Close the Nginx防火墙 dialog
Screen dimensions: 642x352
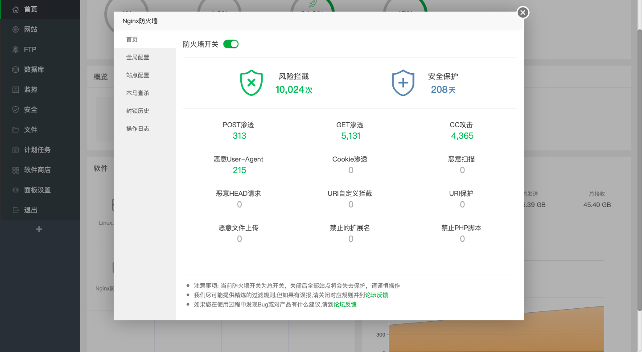point(523,12)
